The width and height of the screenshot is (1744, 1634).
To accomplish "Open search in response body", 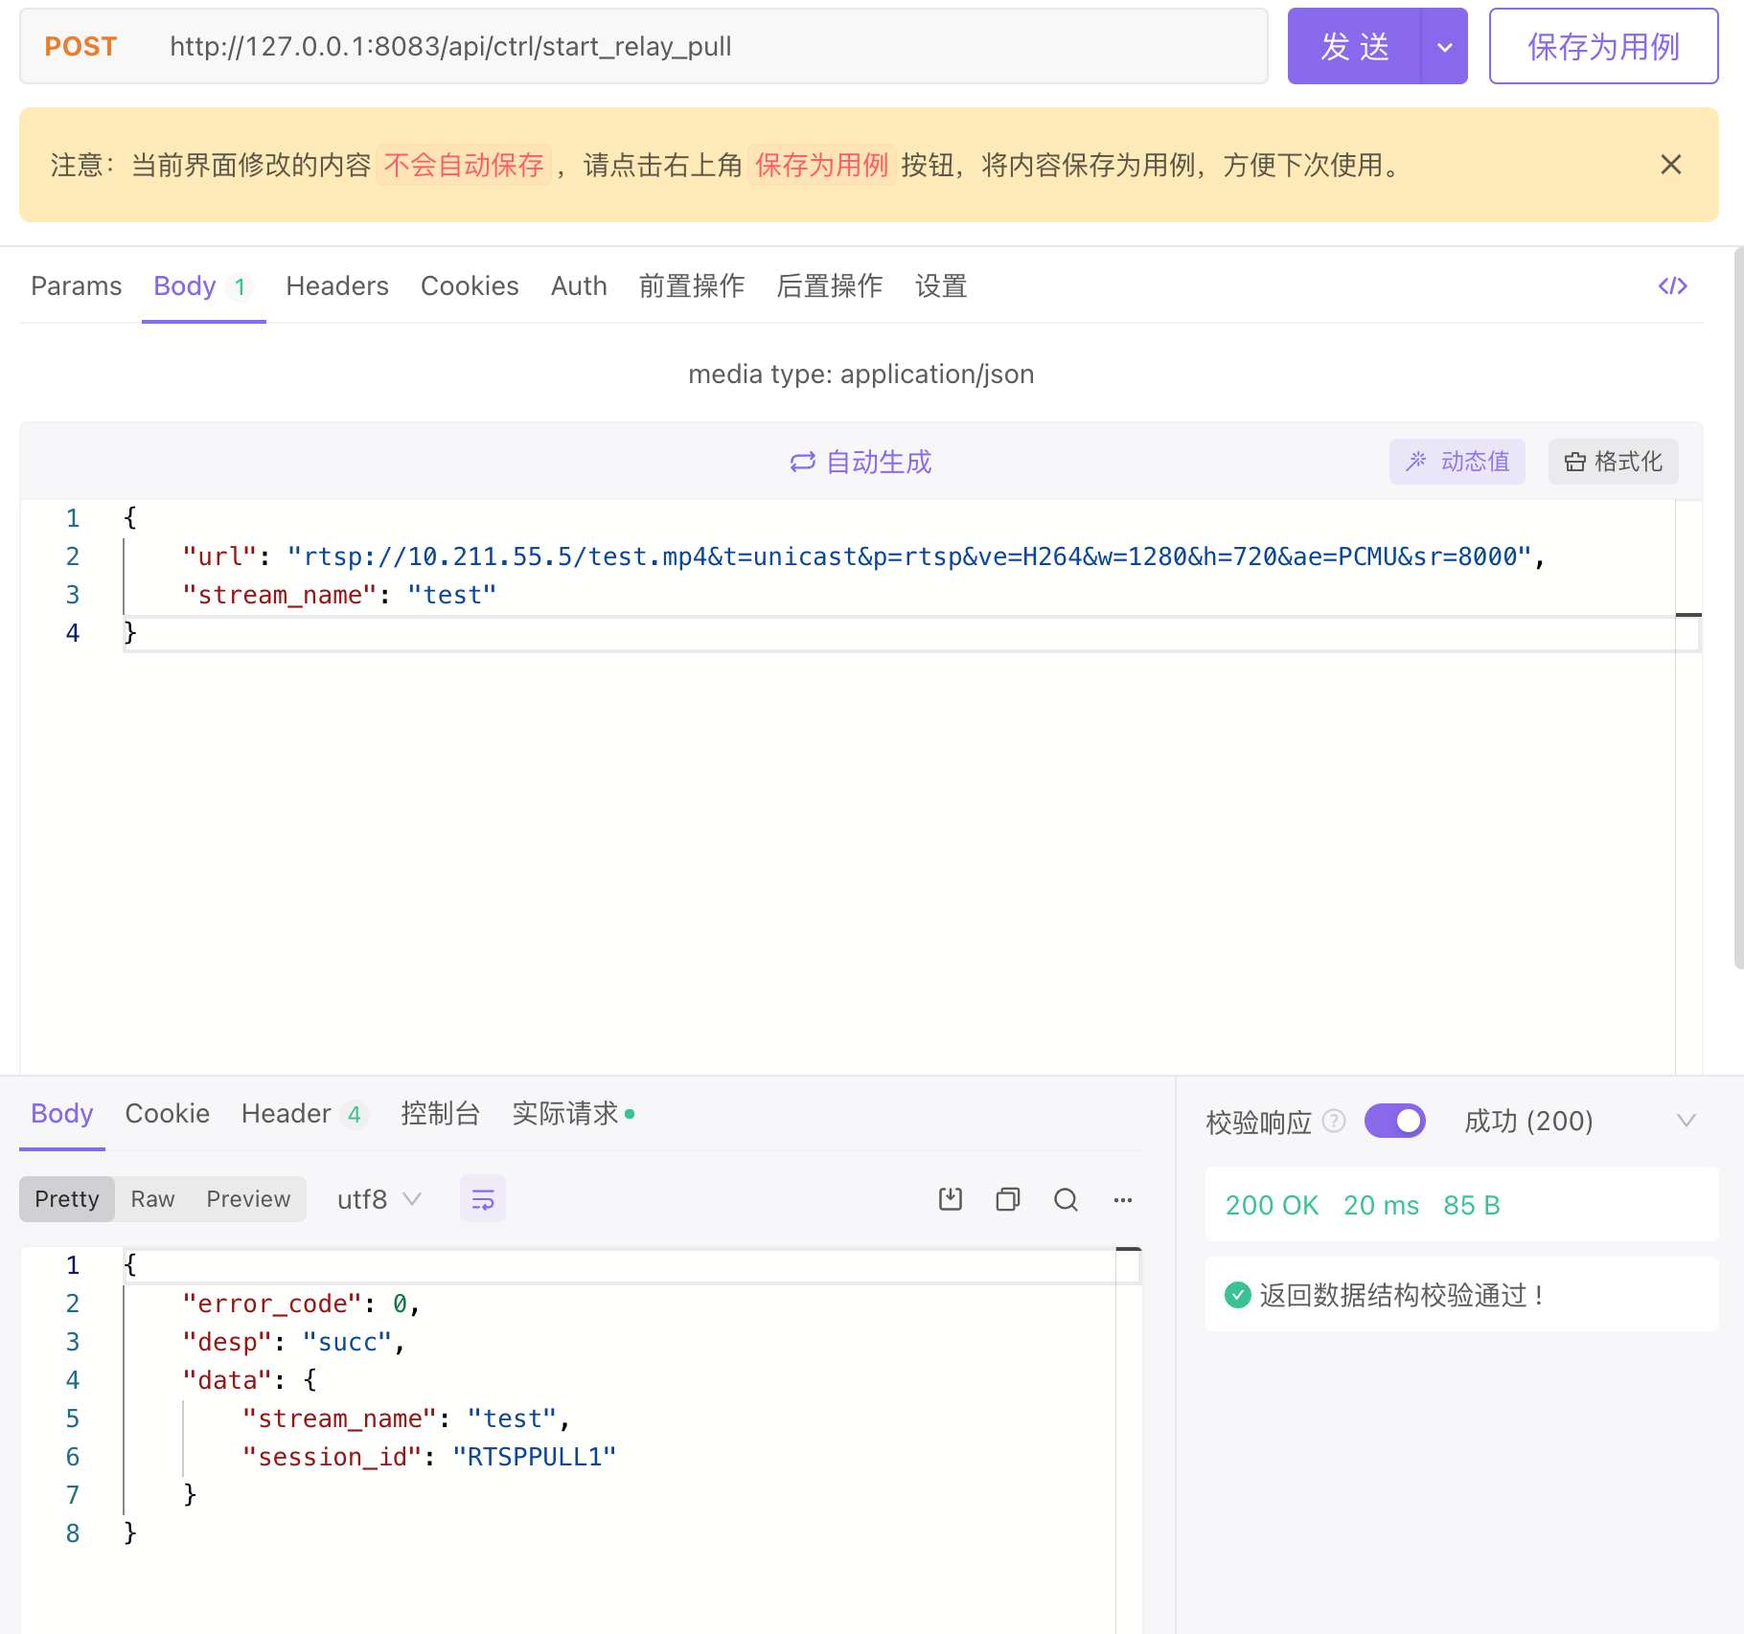I will click(1066, 1199).
